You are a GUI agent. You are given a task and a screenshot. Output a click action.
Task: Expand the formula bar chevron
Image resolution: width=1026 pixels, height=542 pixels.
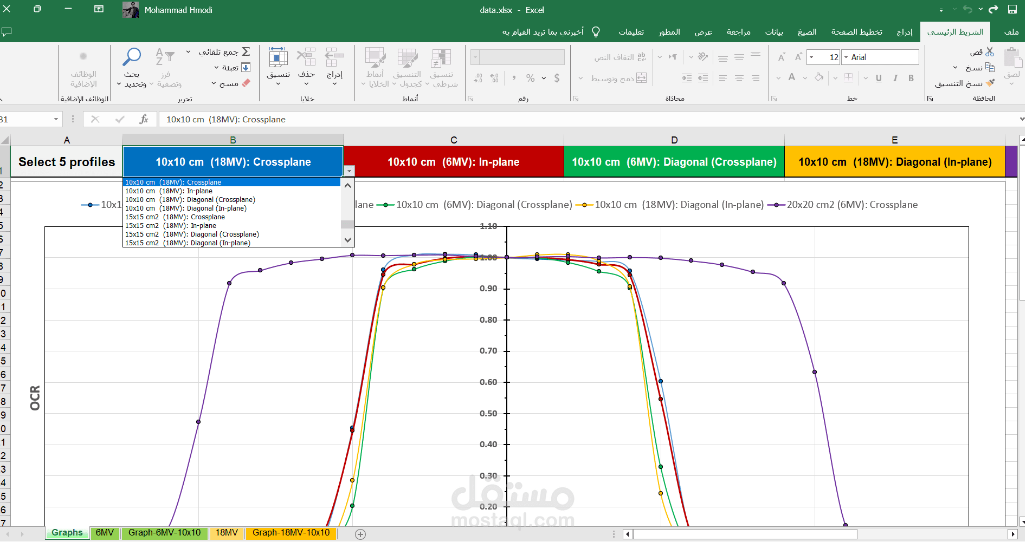tap(1021, 119)
